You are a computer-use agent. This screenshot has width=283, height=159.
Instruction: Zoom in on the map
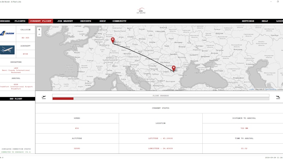click(39, 30)
